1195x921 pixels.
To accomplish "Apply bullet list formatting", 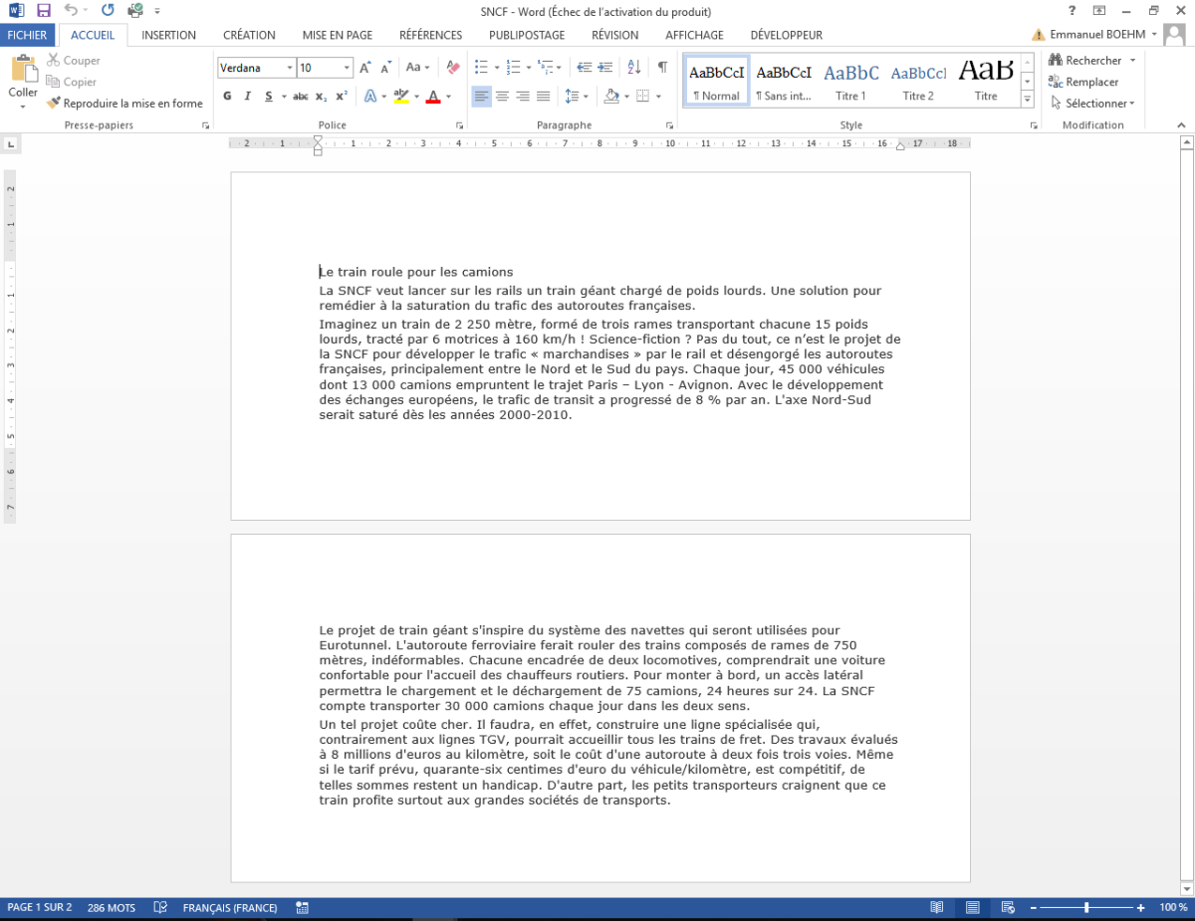I will [481, 68].
